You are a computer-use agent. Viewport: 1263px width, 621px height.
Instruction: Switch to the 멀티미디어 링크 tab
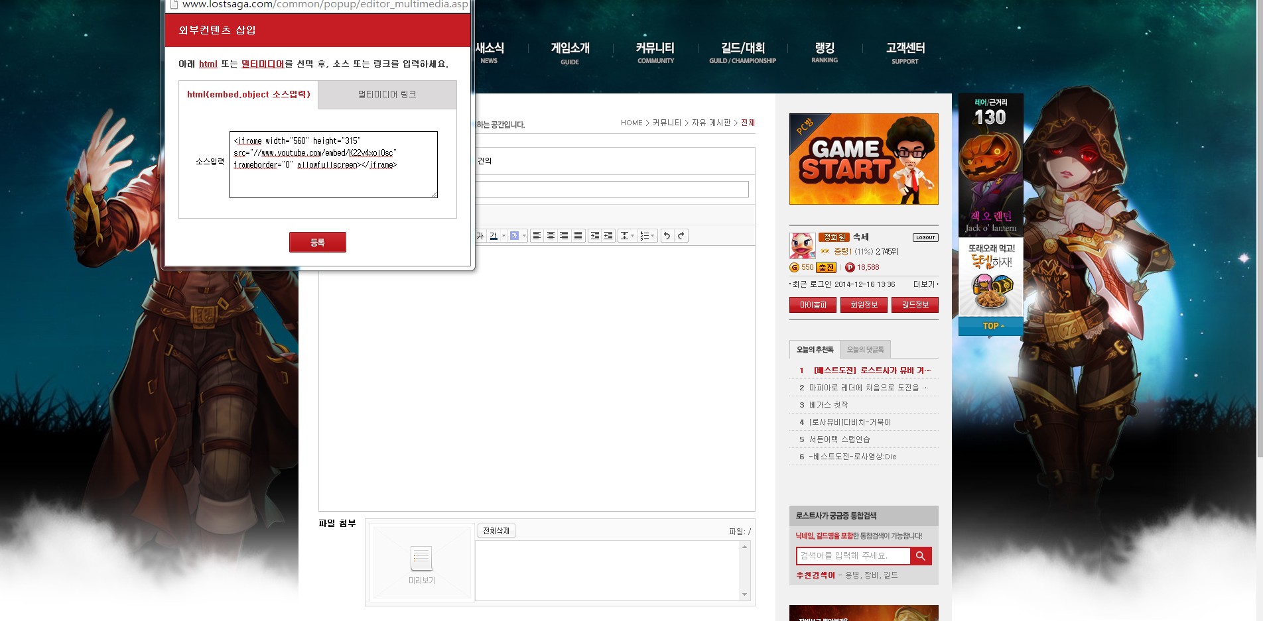[387, 95]
